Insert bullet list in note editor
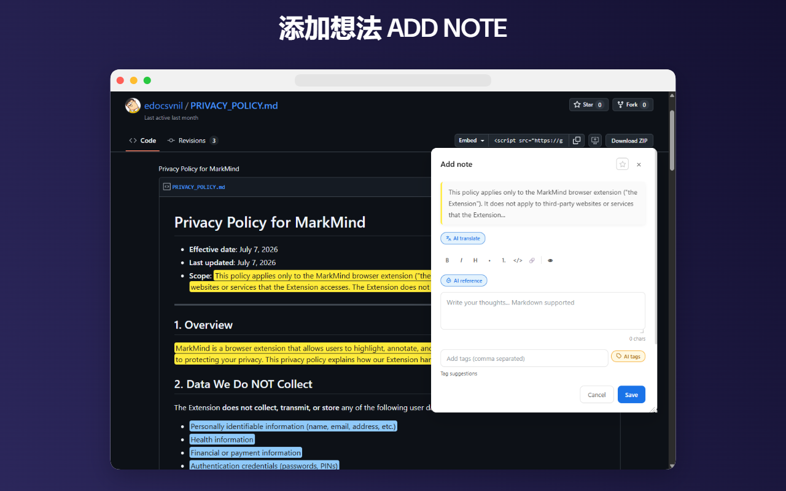Image resolution: width=786 pixels, height=491 pixels. point(489,260)
